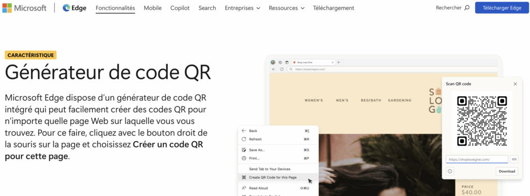Click the Générateur de code QR heading
Image resolution: width=530 pixels, height=196 pixels.
pos(108,72)
